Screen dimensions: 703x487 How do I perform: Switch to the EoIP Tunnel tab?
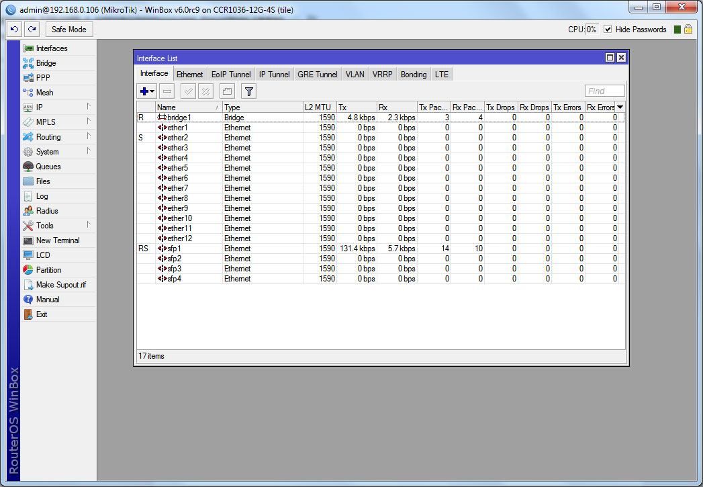point(230,75)
